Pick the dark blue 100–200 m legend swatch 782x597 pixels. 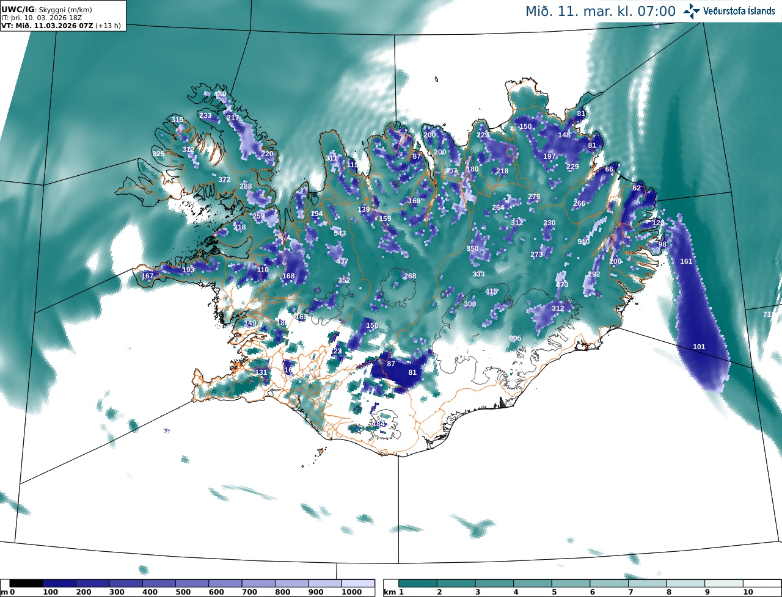59,584
